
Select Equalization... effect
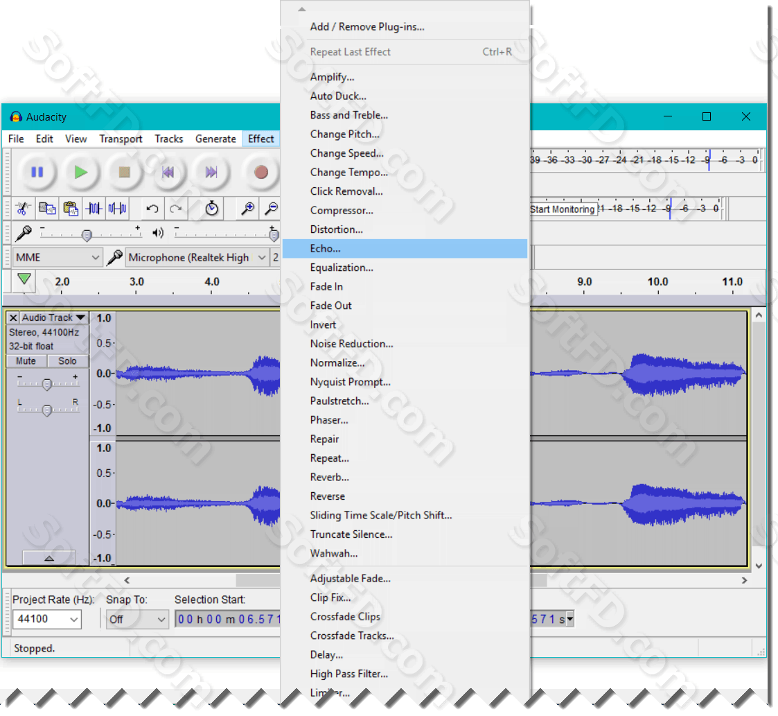[x=405, y=268]
